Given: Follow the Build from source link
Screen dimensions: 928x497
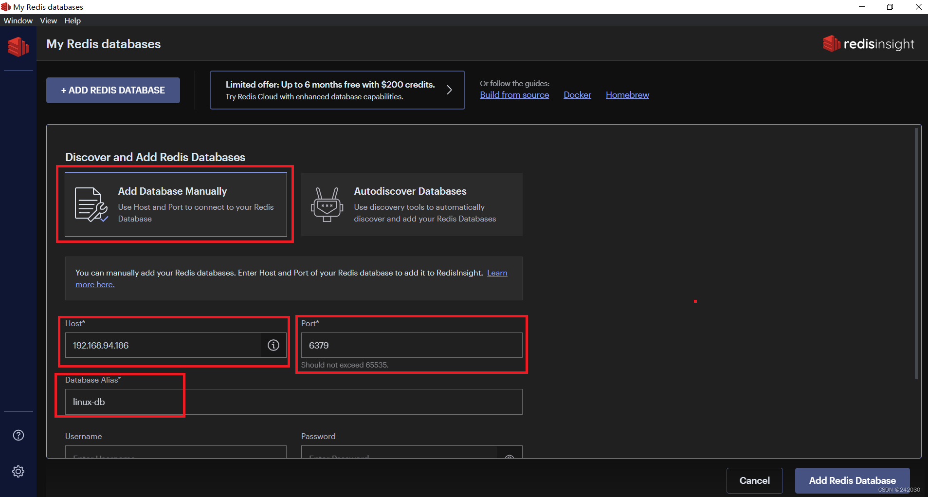Looking at the screenshot, I should [x=514, y=95].
